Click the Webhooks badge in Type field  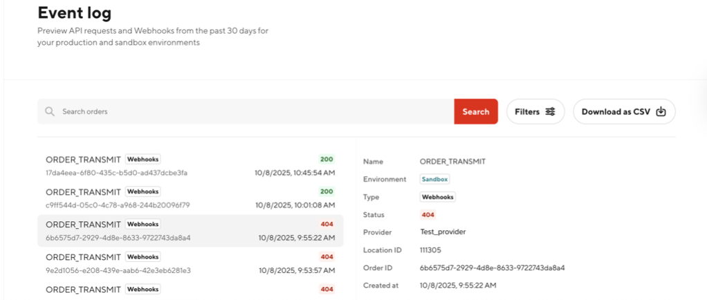437,197
